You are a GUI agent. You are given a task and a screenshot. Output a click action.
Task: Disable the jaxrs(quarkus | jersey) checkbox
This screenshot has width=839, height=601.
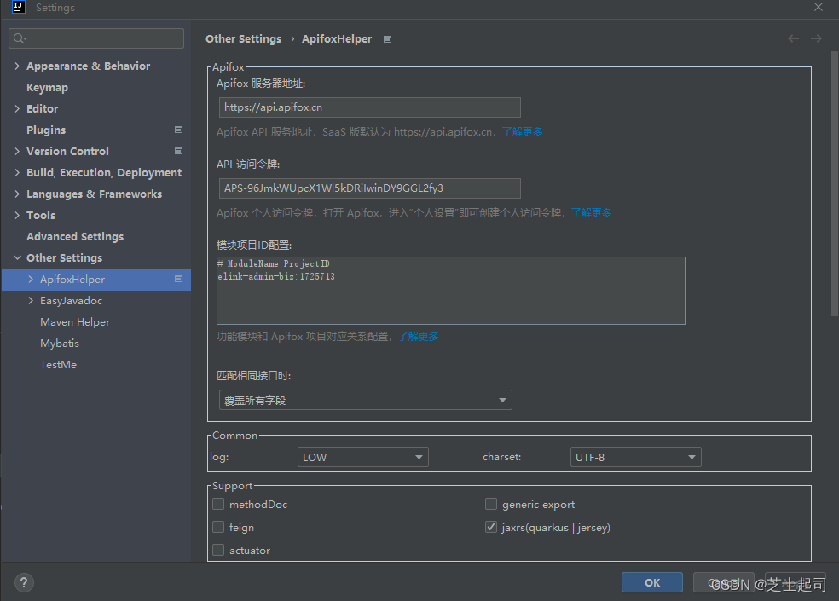(x=491, y=527)
